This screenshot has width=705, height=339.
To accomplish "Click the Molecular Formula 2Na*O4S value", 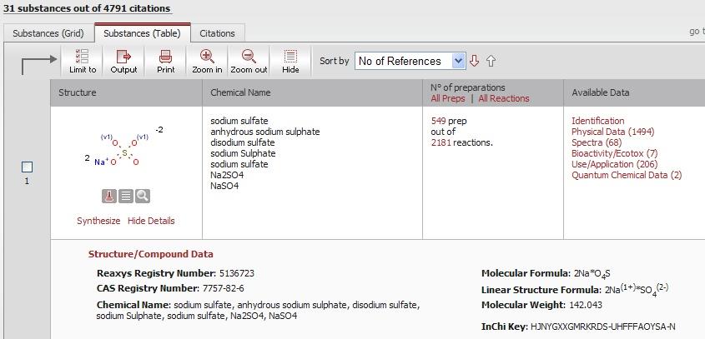I will coord(592,273).
